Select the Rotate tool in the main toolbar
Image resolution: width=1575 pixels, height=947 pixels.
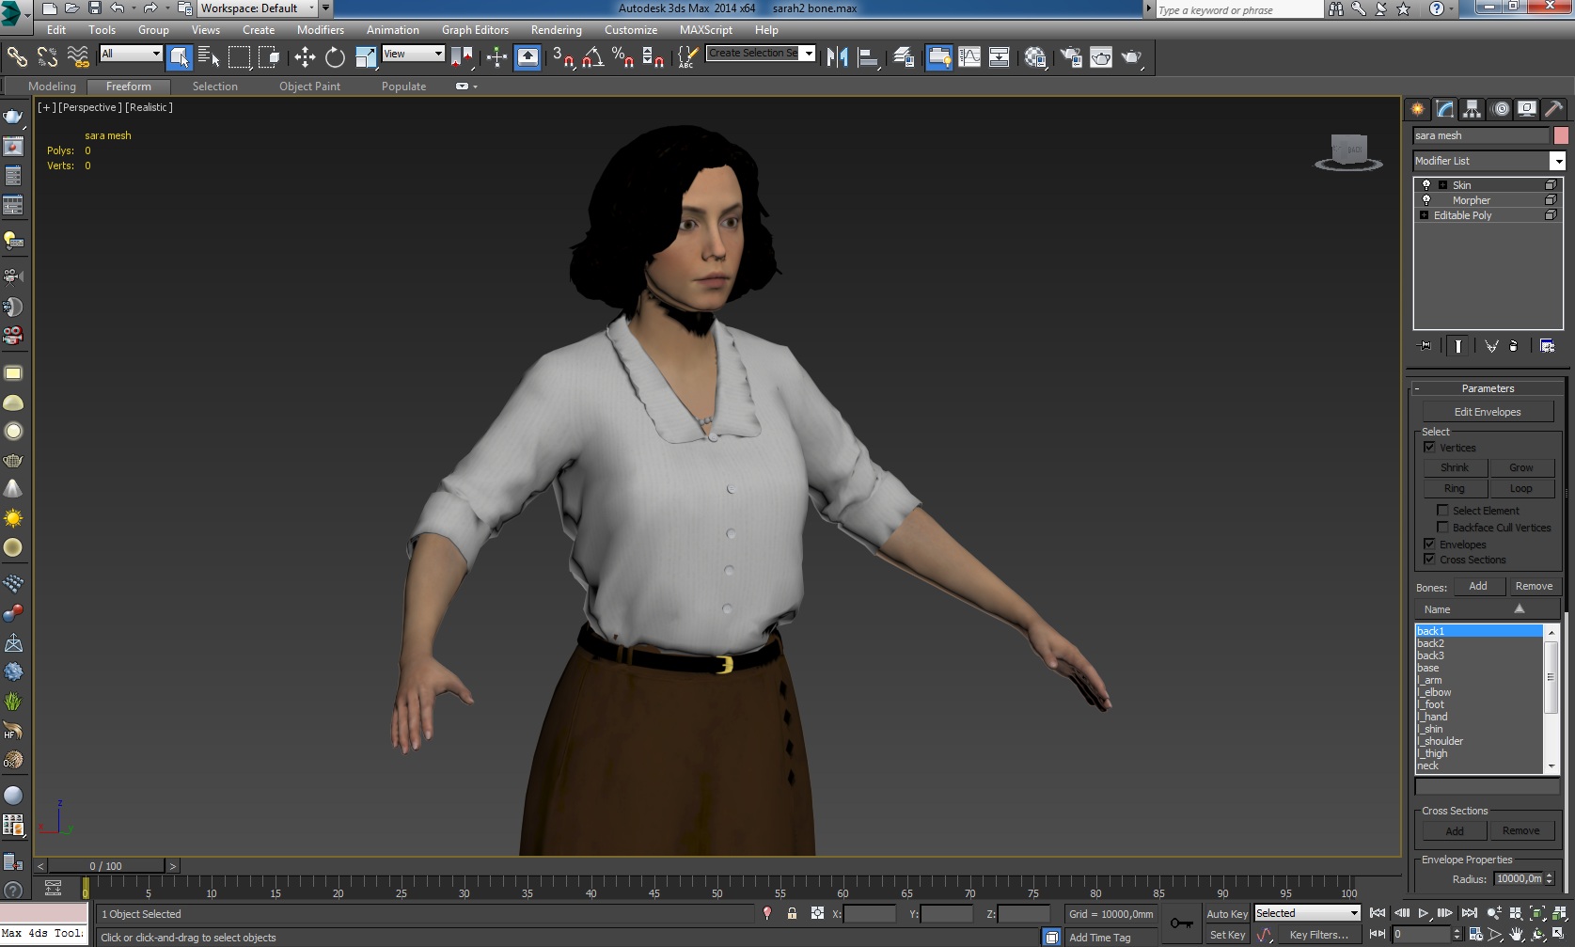tap(335, 58)
